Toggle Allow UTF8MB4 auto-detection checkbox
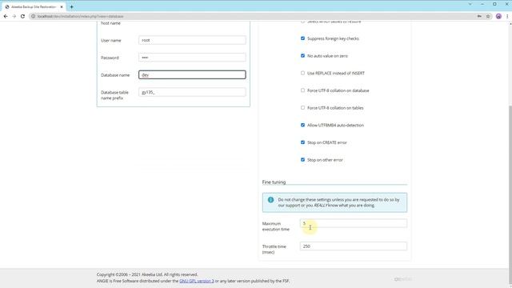Viewport: 512px width, 288px height. (302, 125)
